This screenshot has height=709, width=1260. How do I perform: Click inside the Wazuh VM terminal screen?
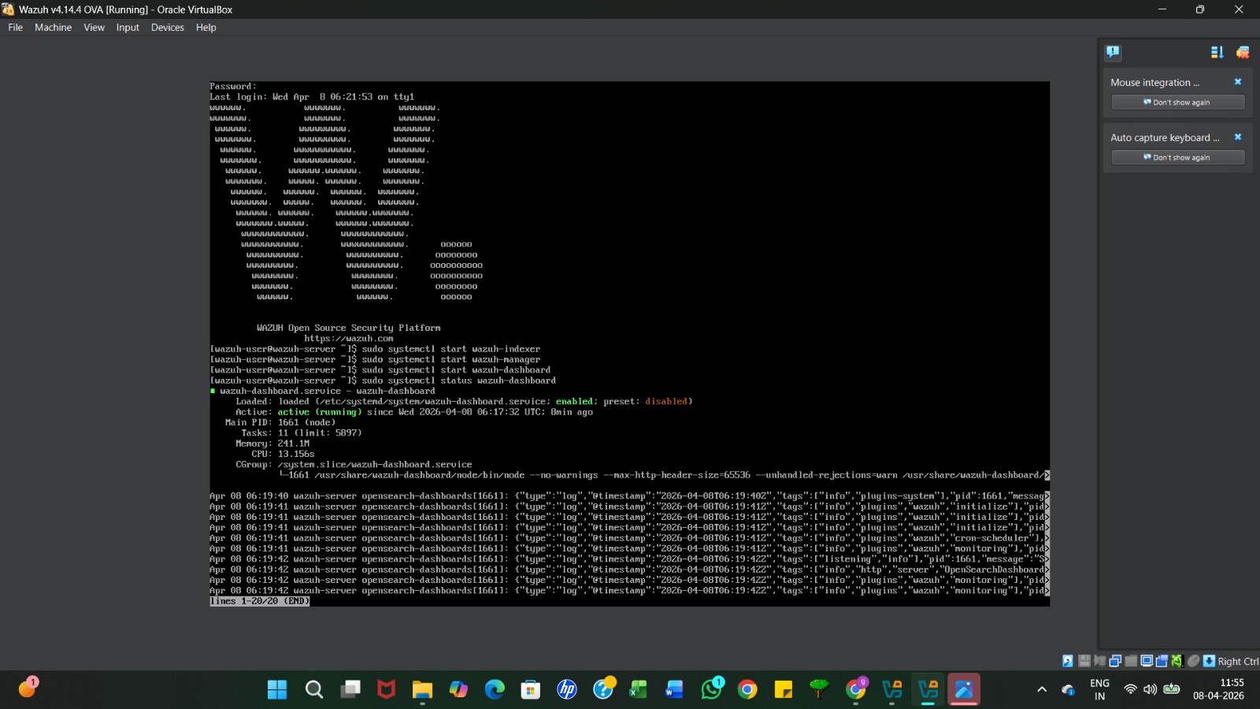629,343
